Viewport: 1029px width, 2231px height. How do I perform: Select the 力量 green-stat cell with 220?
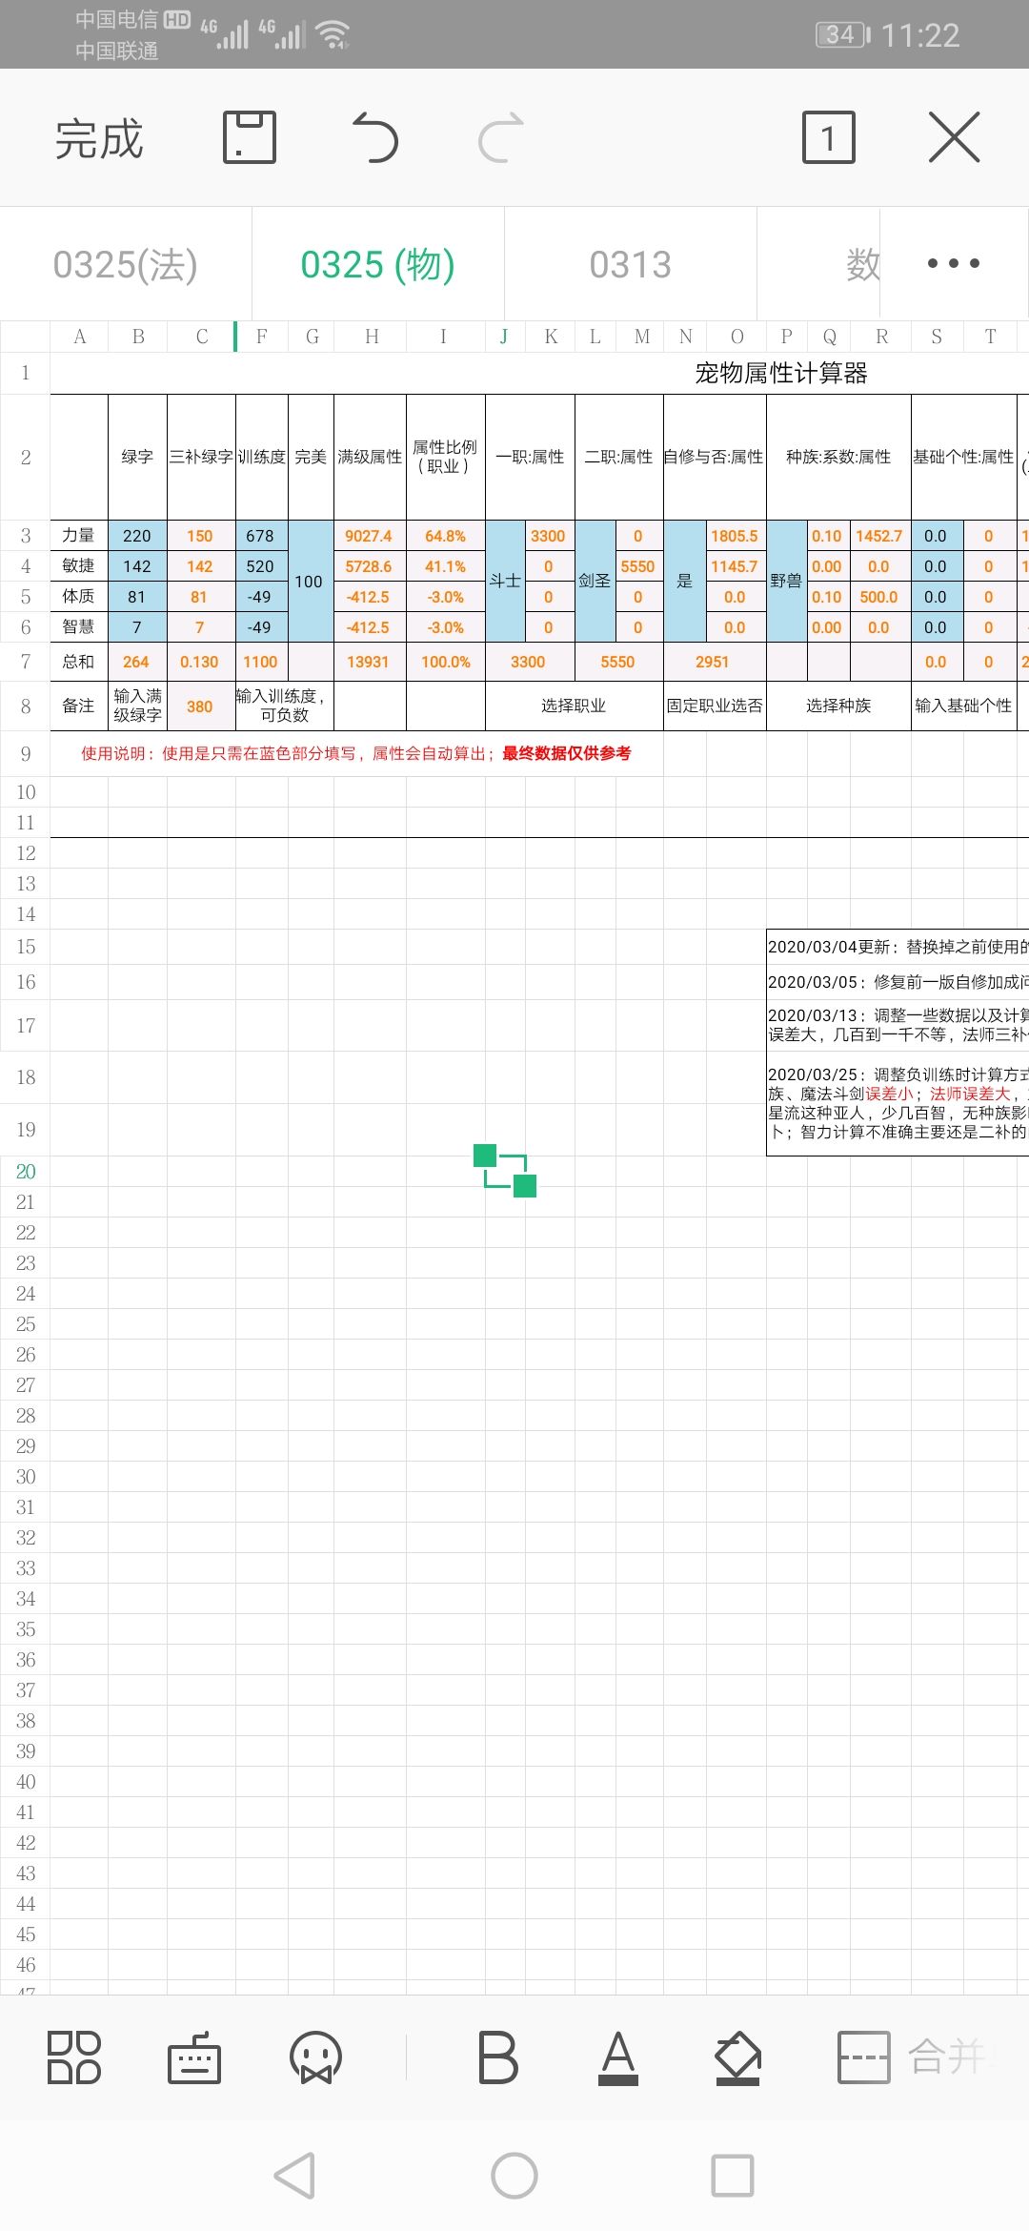point(137,536)
